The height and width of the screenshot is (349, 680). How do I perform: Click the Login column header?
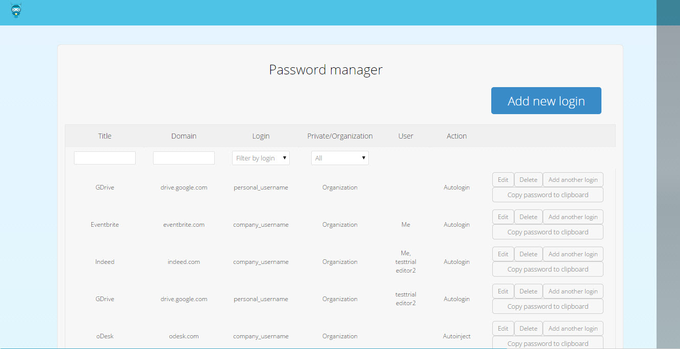click(261, 136)
